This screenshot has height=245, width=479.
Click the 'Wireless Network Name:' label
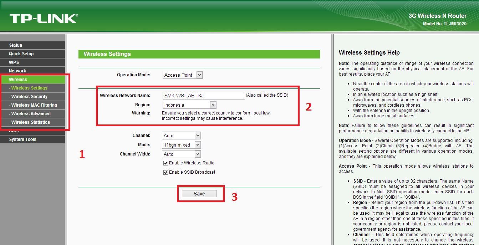125,95
